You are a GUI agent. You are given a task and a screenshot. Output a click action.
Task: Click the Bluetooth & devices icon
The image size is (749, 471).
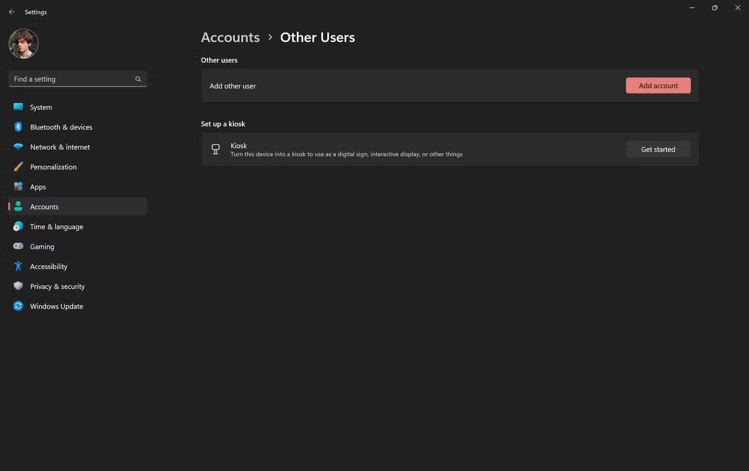[x=18, y=127]
